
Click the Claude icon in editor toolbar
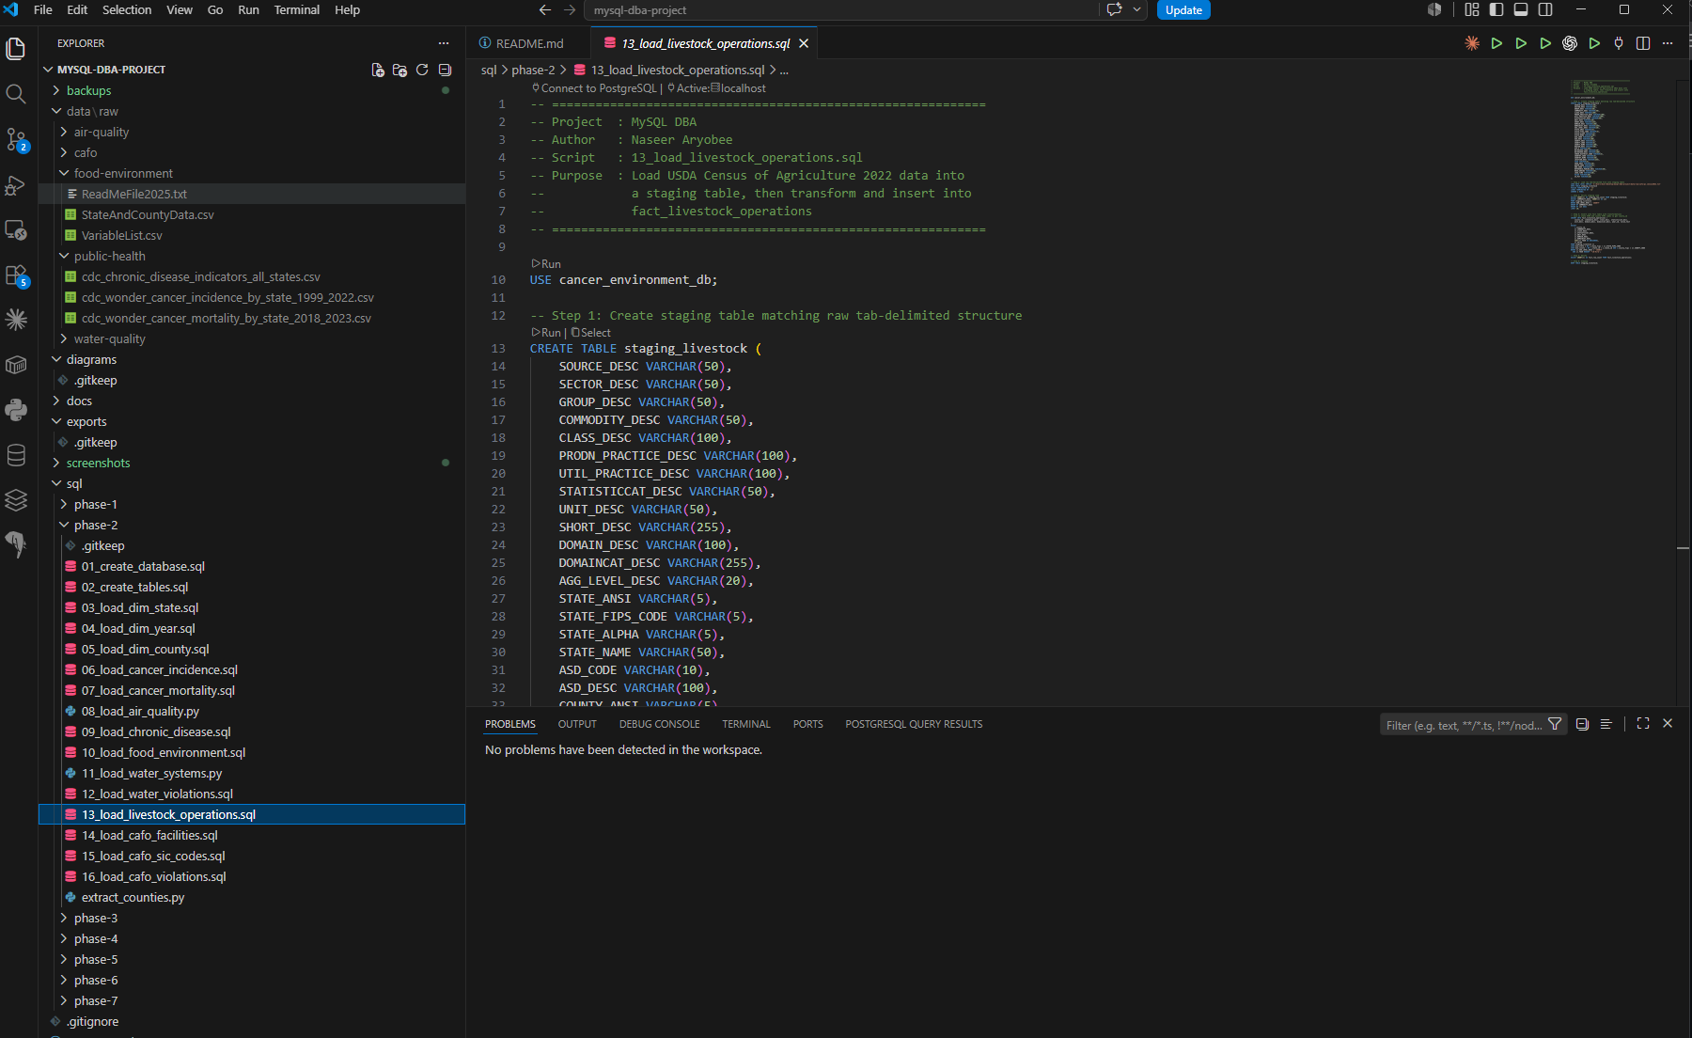(1472, 43)
